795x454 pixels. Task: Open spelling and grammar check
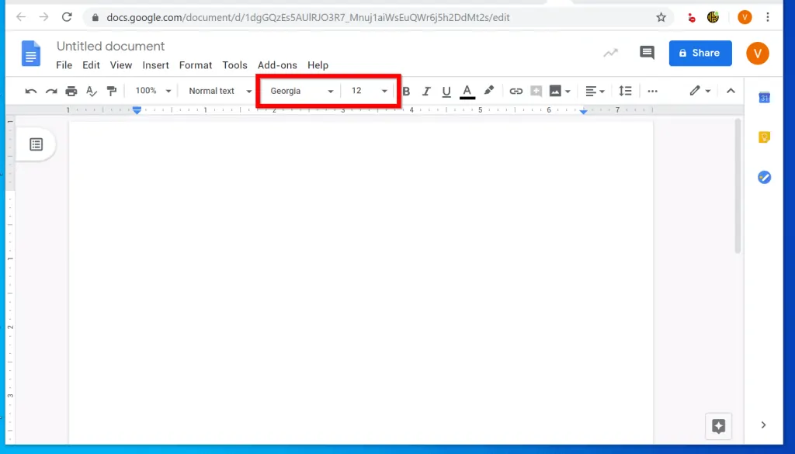[91, 91]
